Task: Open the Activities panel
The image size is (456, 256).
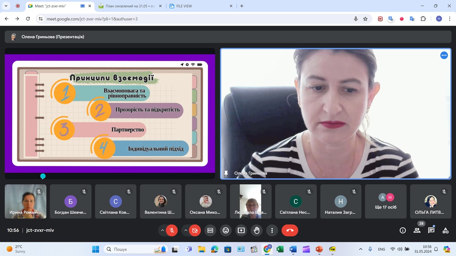Action: tap(445, 230)
